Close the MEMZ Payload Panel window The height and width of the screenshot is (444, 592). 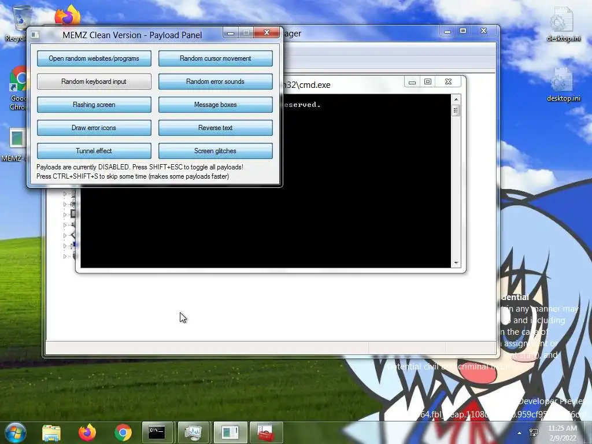(267, 33)
